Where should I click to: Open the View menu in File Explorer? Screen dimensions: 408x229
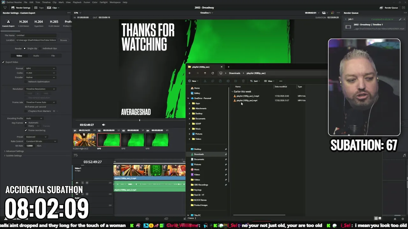[x=269, y=81]
